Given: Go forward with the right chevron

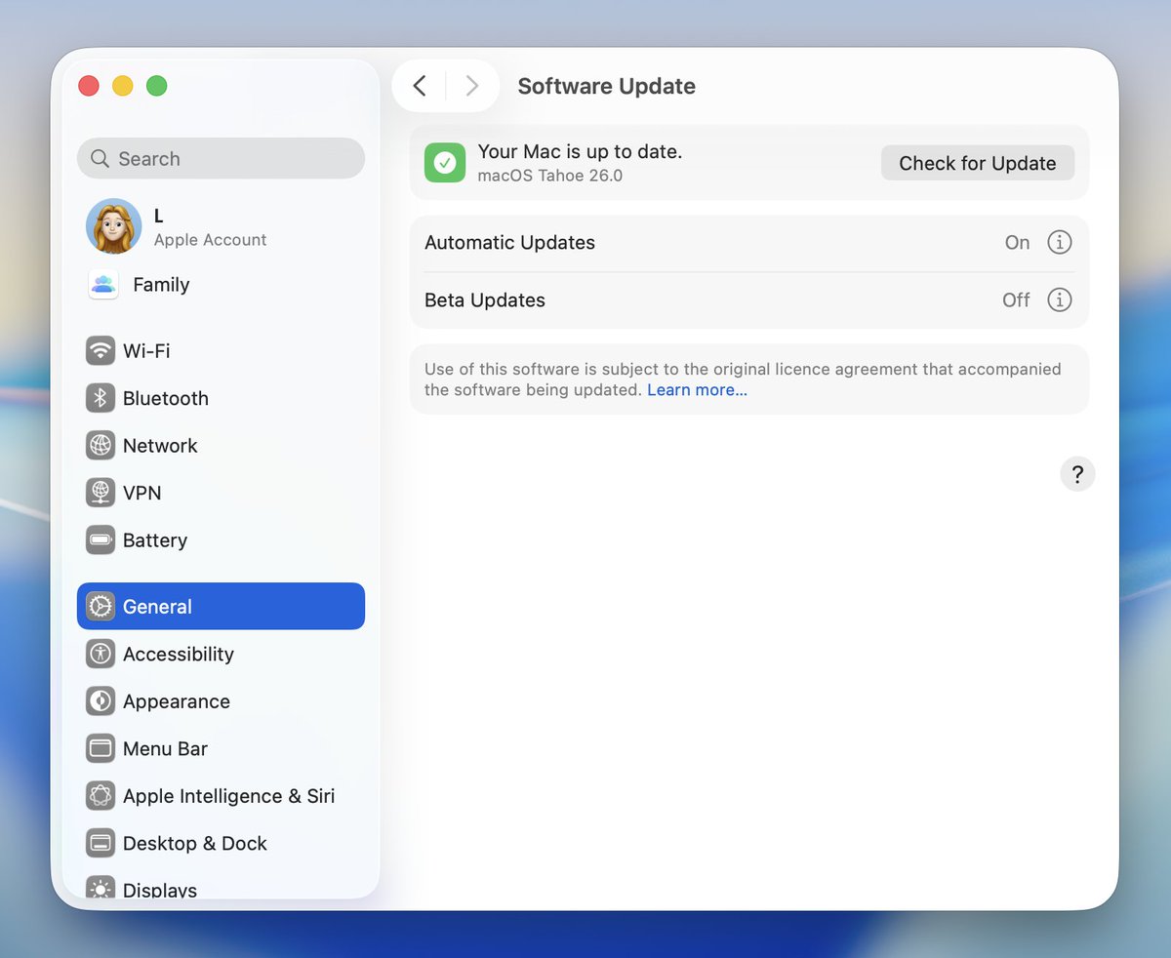Looking at the screenshot, I should [472, 86].
